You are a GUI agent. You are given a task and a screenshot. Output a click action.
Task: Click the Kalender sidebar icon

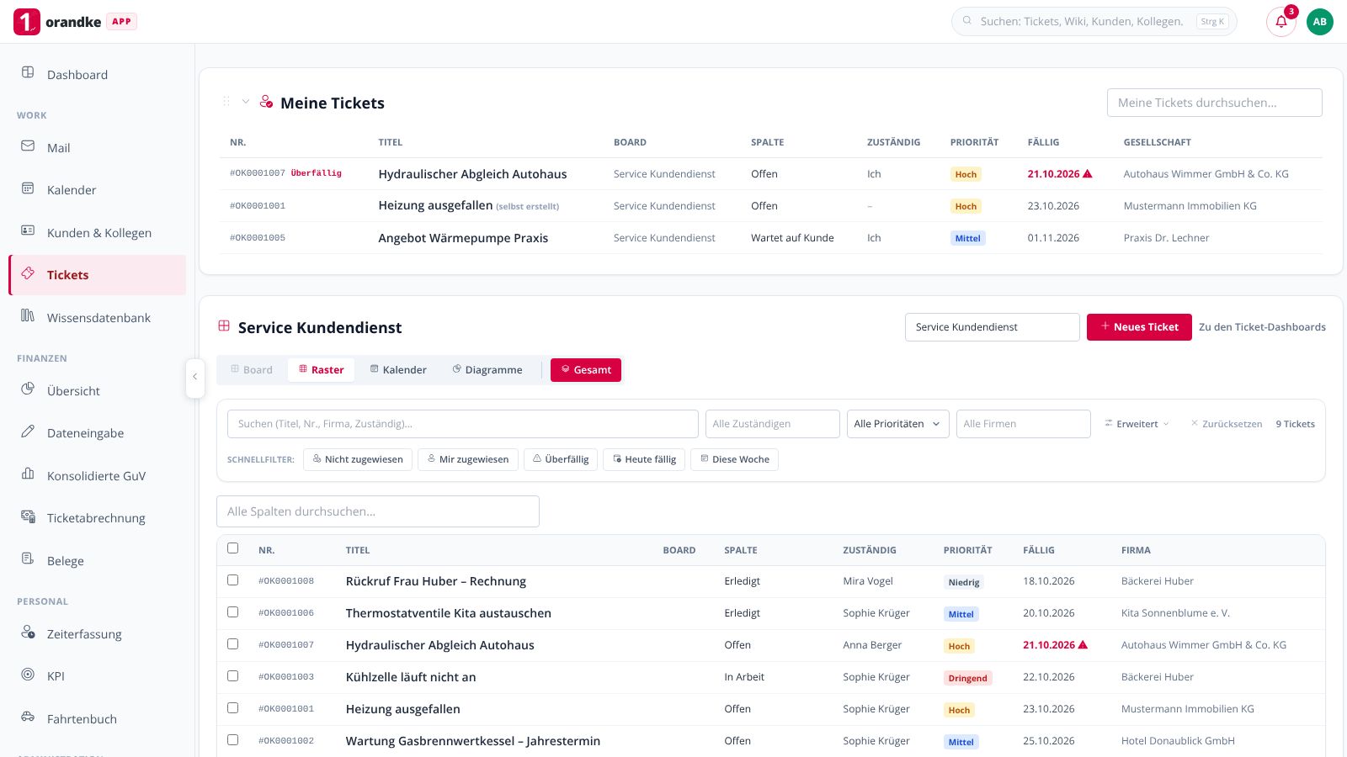28,188
